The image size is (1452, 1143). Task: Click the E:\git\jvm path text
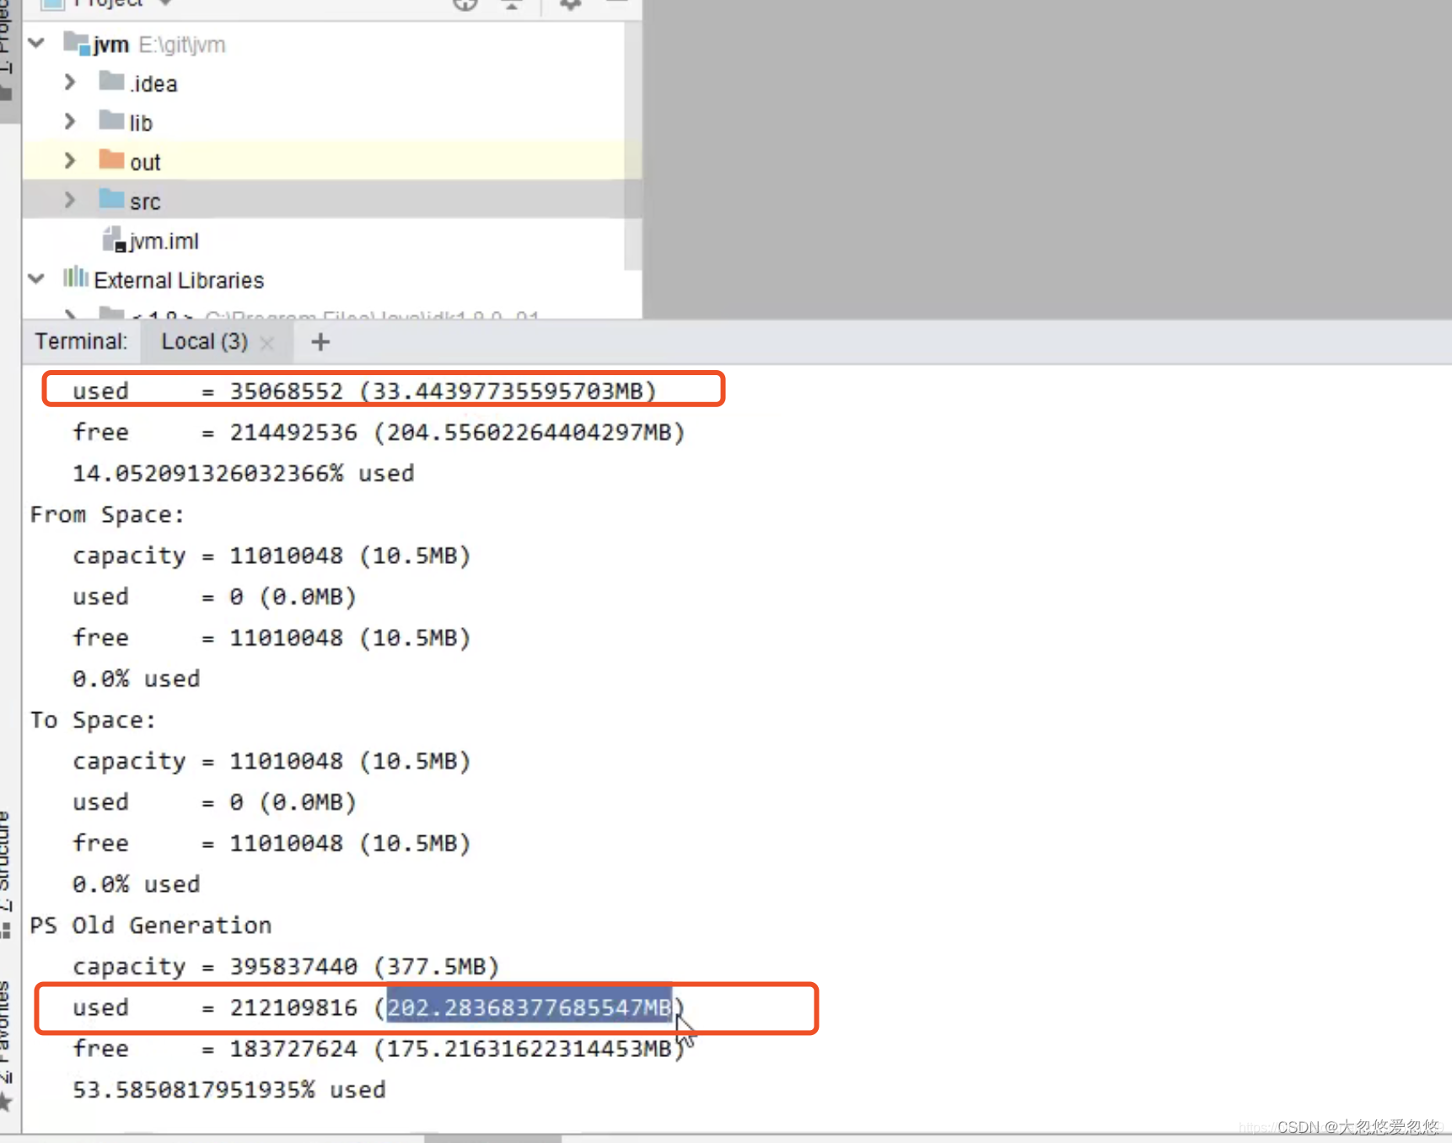click(x=182, y=45)
